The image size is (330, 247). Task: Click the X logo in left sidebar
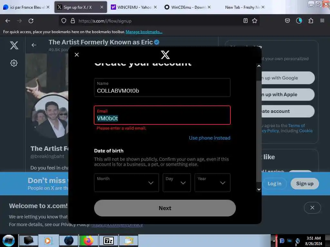(x=14, y=45)
